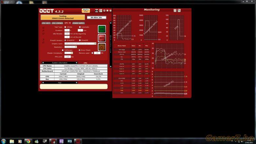Image resolution: width=256 pixels, height=144 pixels.
Task: Open the Windows Start button
Action: click(3, 141)
